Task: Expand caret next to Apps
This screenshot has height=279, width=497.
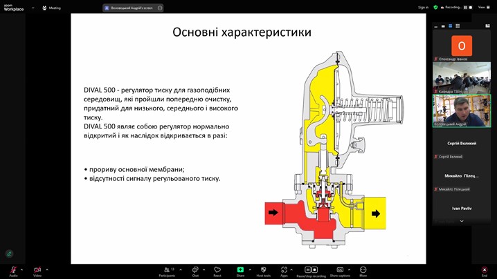Action: pyautogui.click(x=291, y=270)
